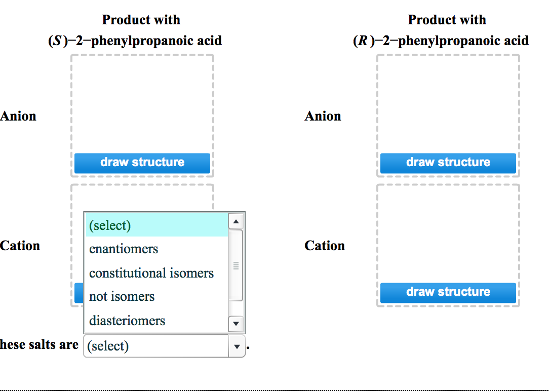Click draw structure for the S-acid anion
Viewport: 549px width, 392px height.
pyautogui.click(x=142, y=163)
